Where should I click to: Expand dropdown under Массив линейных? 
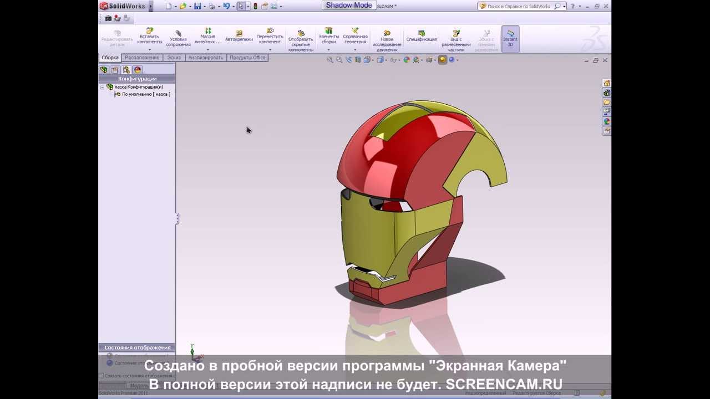pyautogui.click(x=207, y=50)
